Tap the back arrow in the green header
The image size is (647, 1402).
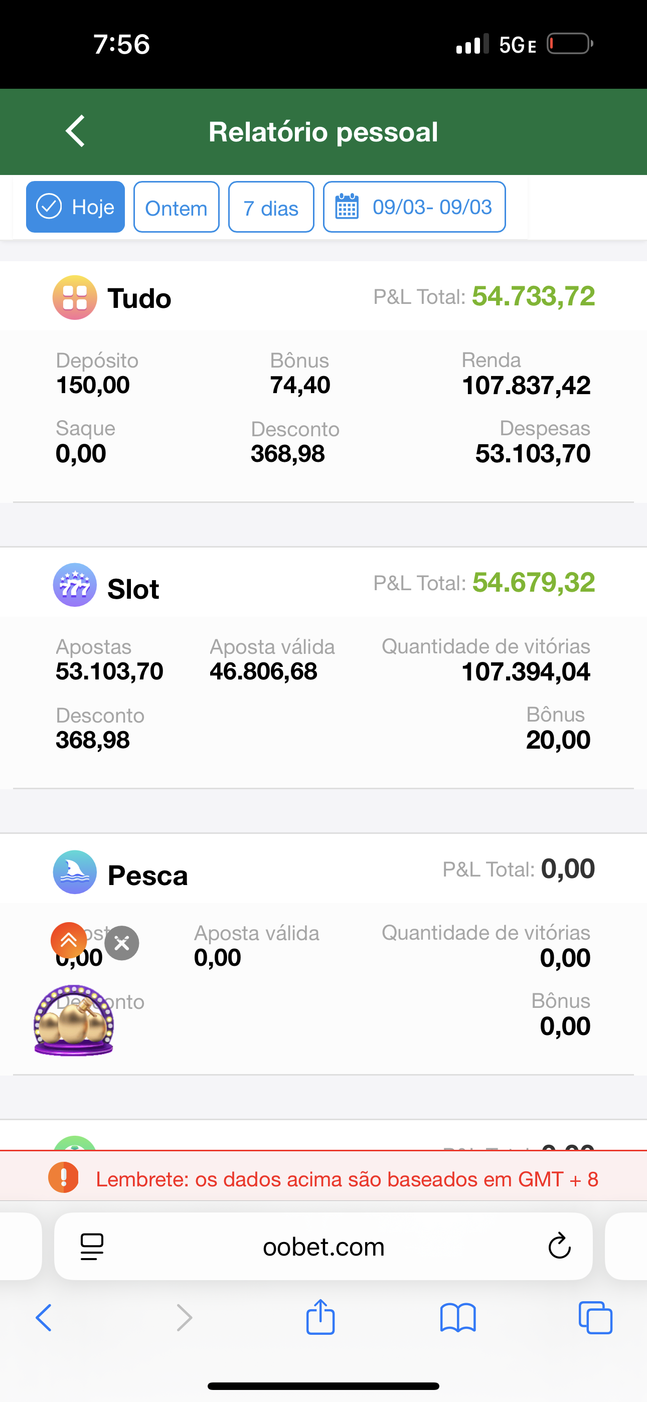coord(76,131)
